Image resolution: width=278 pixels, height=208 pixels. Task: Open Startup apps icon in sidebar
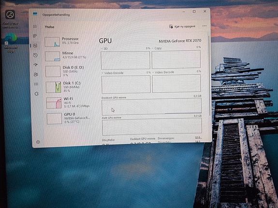tap(36, 65)
